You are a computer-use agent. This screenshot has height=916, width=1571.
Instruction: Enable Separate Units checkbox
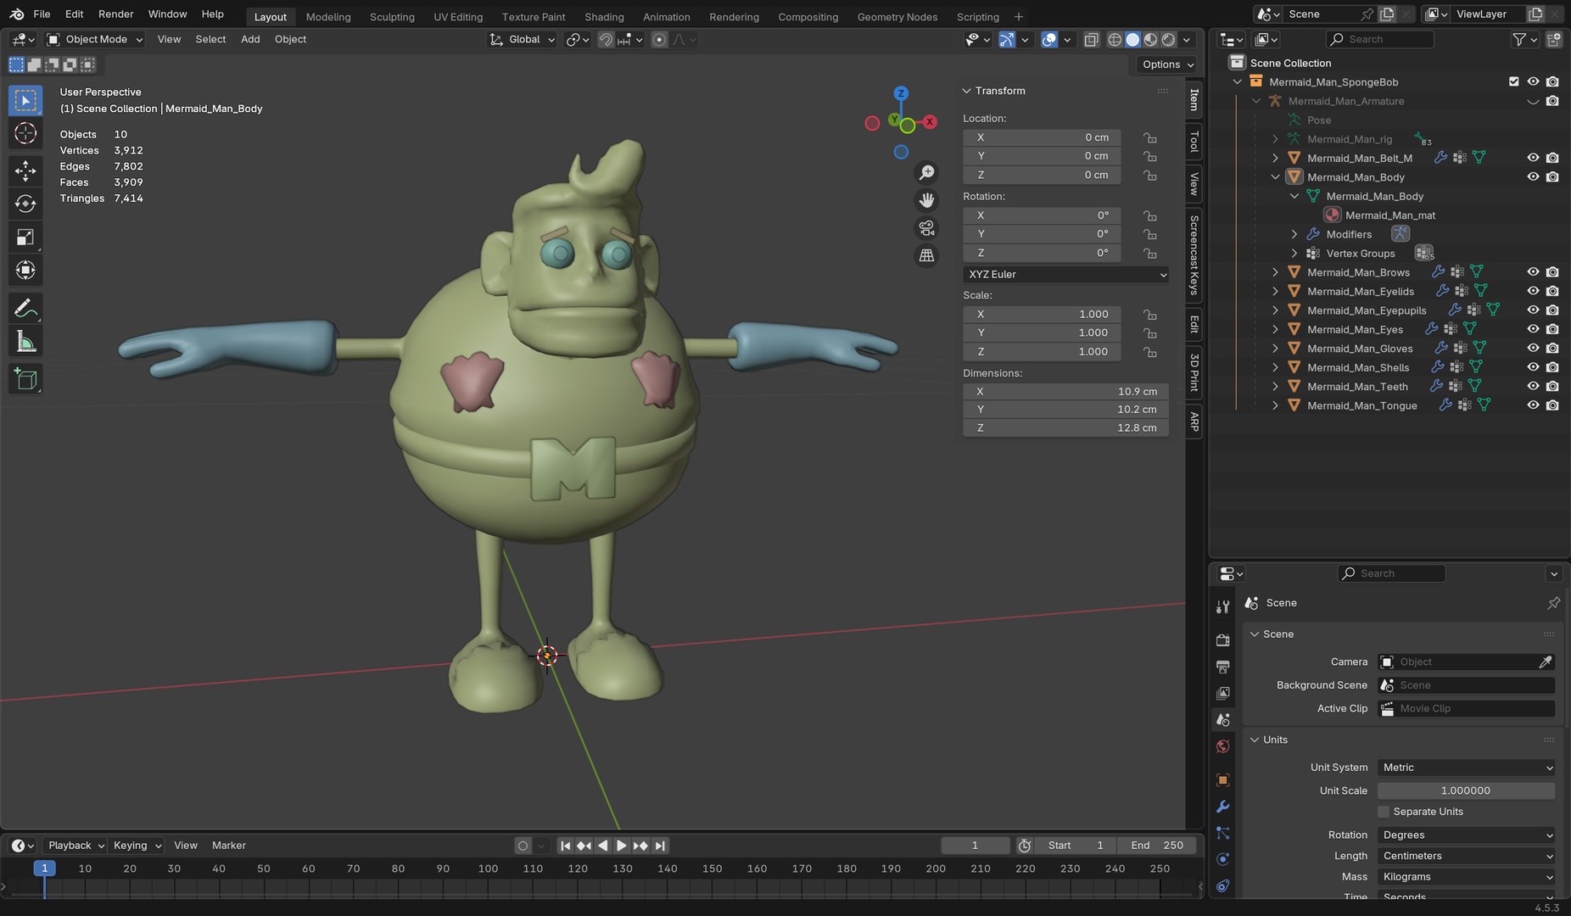click(x=1384, y=812)
